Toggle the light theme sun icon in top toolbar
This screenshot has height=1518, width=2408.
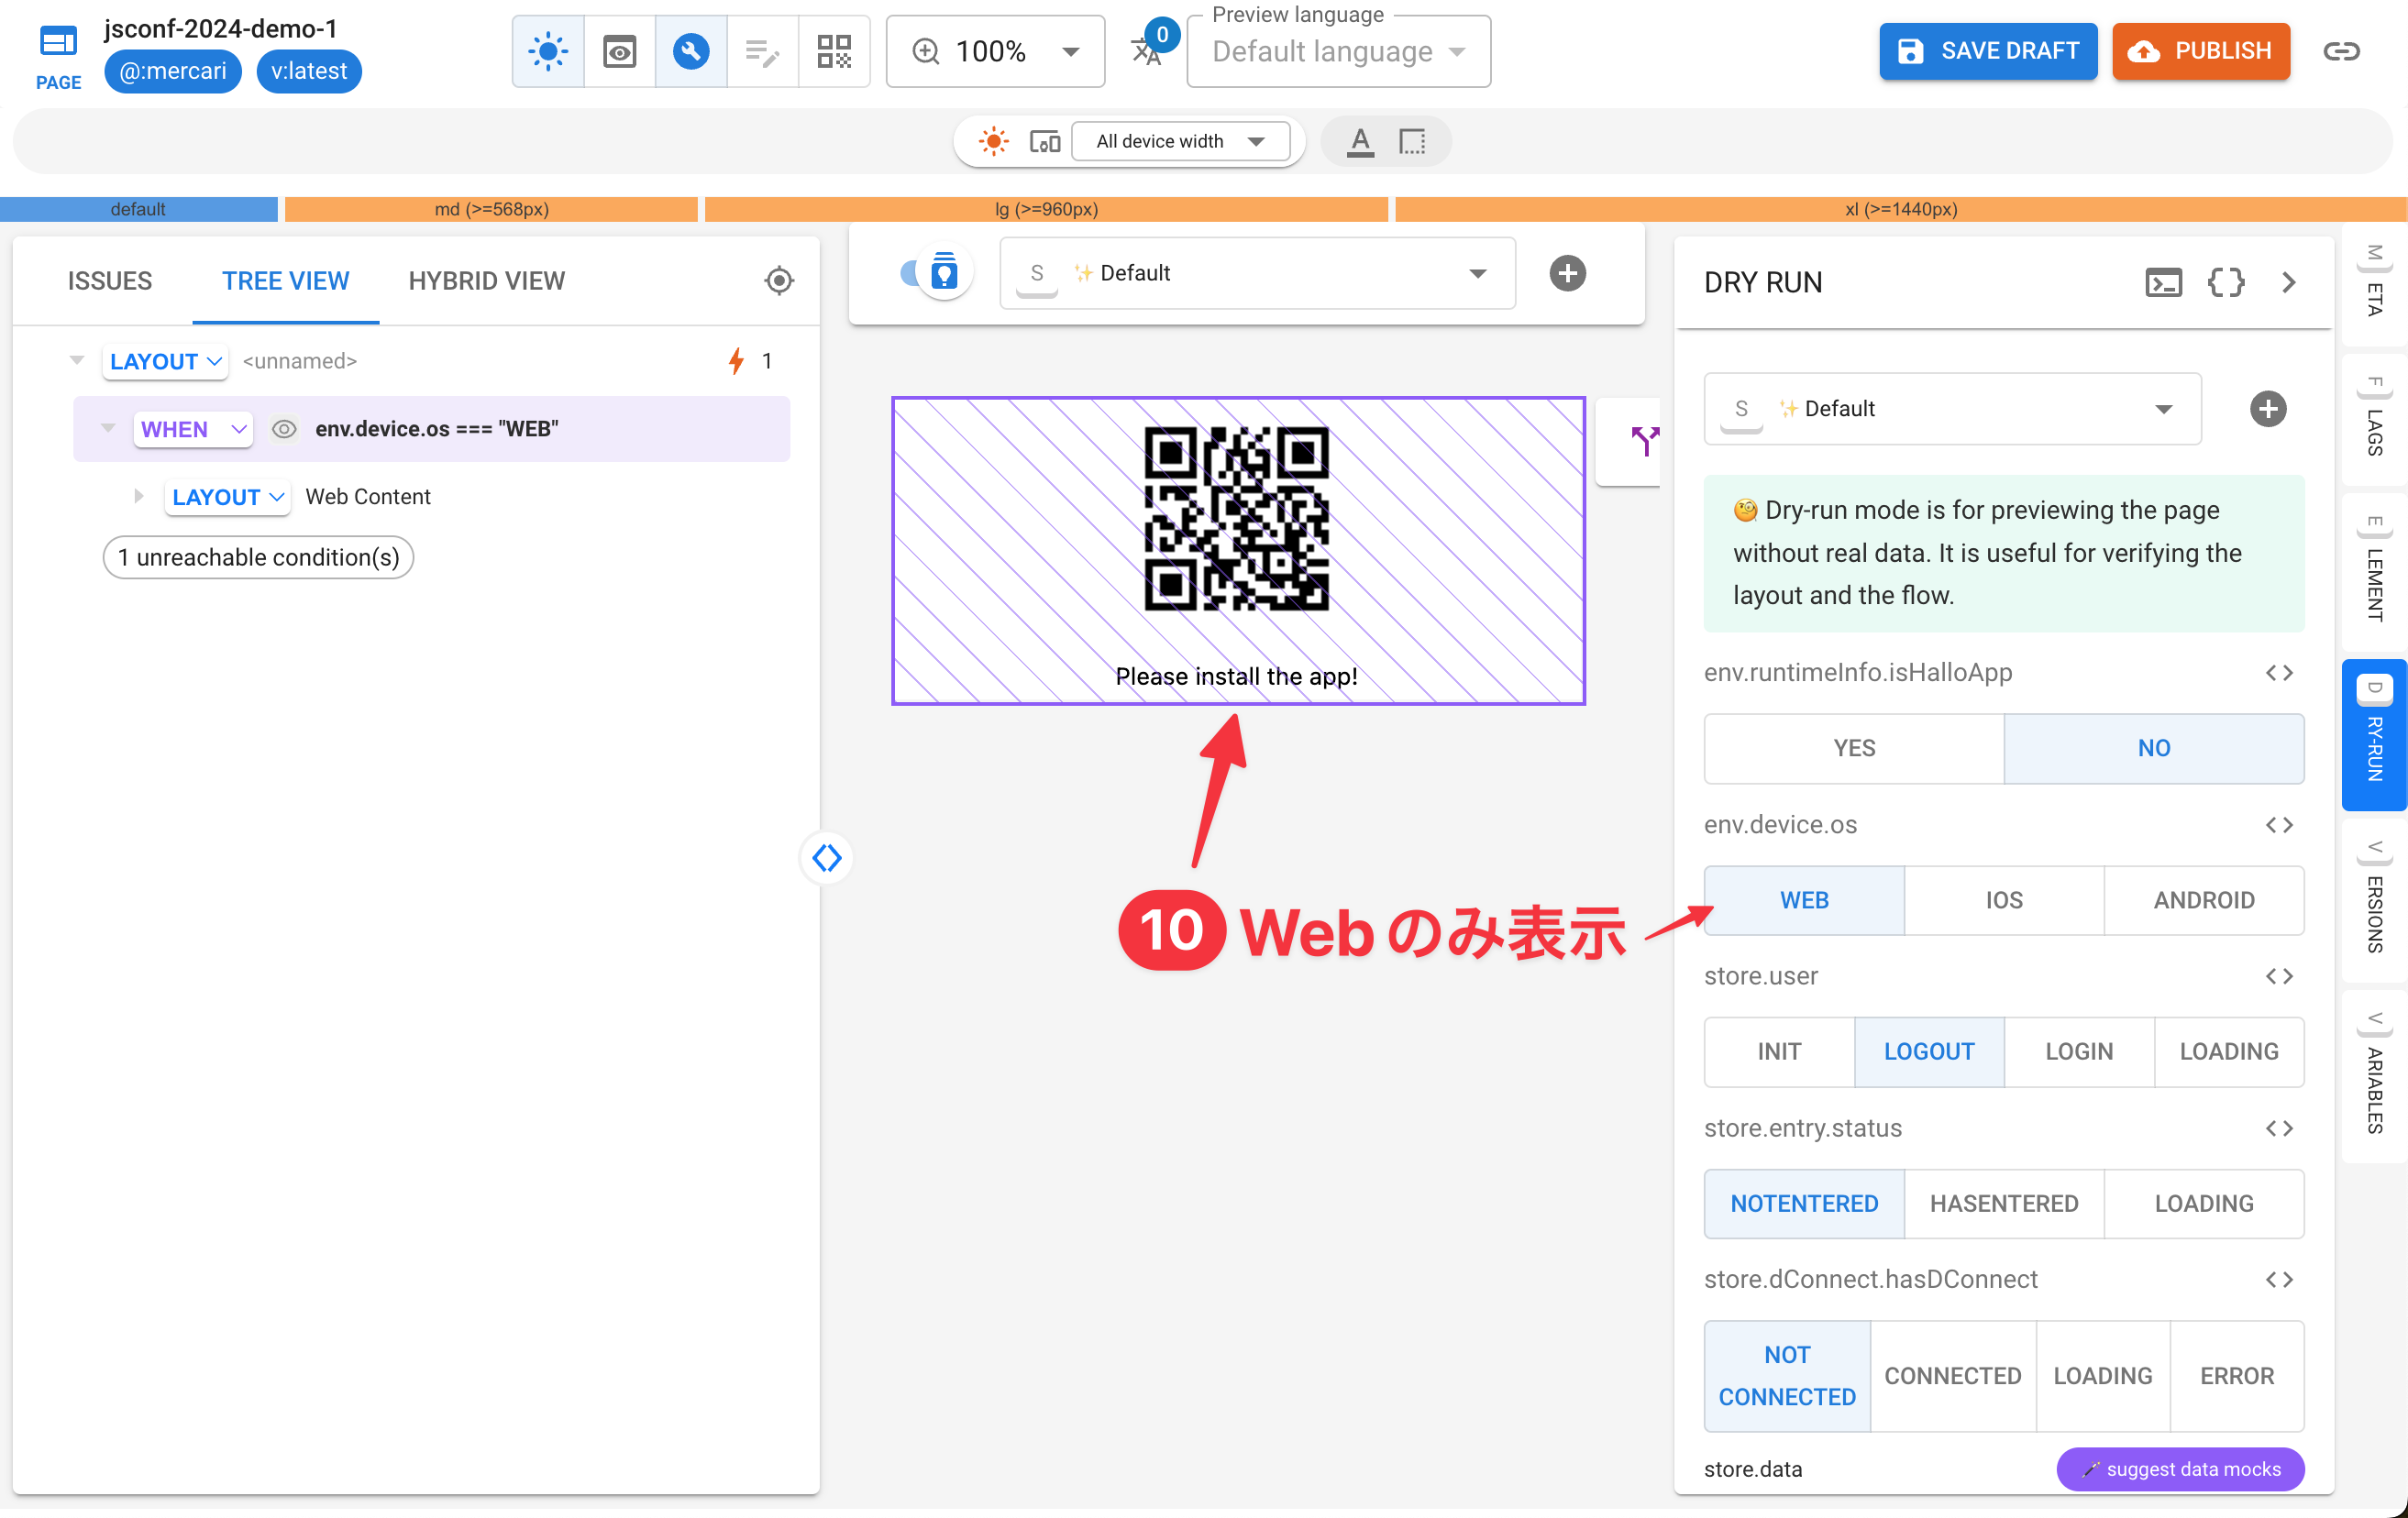tap(548, 51)
